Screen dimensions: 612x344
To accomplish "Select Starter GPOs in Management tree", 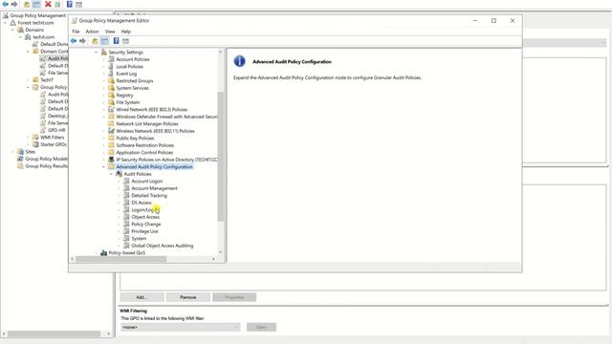I will point(54,144).
